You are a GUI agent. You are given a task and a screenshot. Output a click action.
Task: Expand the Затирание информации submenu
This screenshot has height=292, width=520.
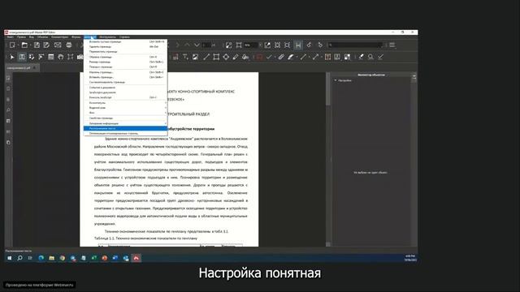point(125,123)
